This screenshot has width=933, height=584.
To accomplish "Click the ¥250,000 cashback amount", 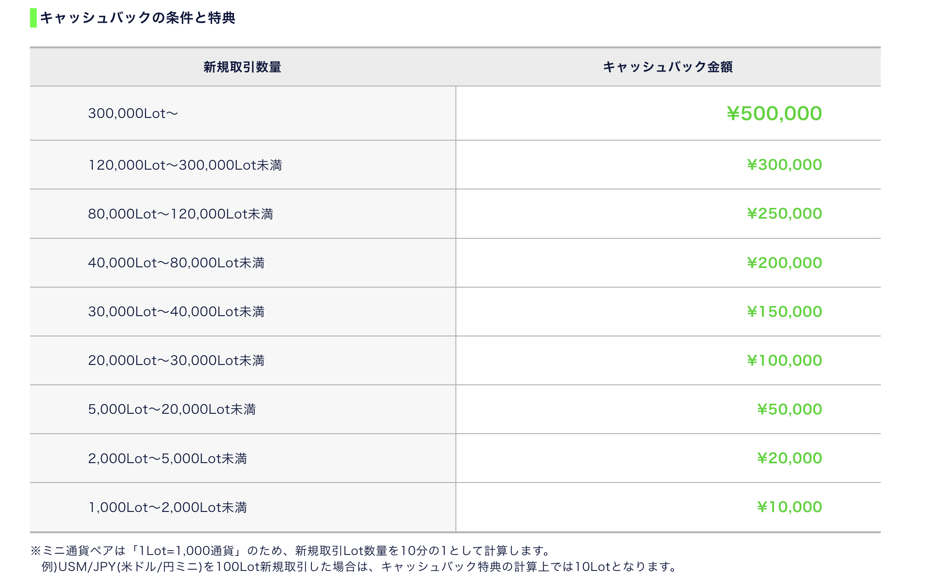I will (x=784, y=214).
